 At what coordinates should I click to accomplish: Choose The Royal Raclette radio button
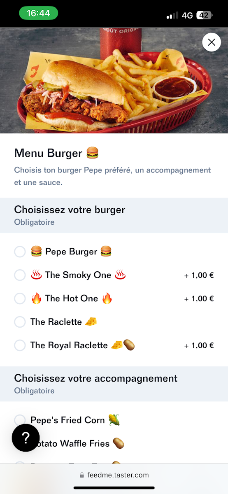(x=20, y=345)
